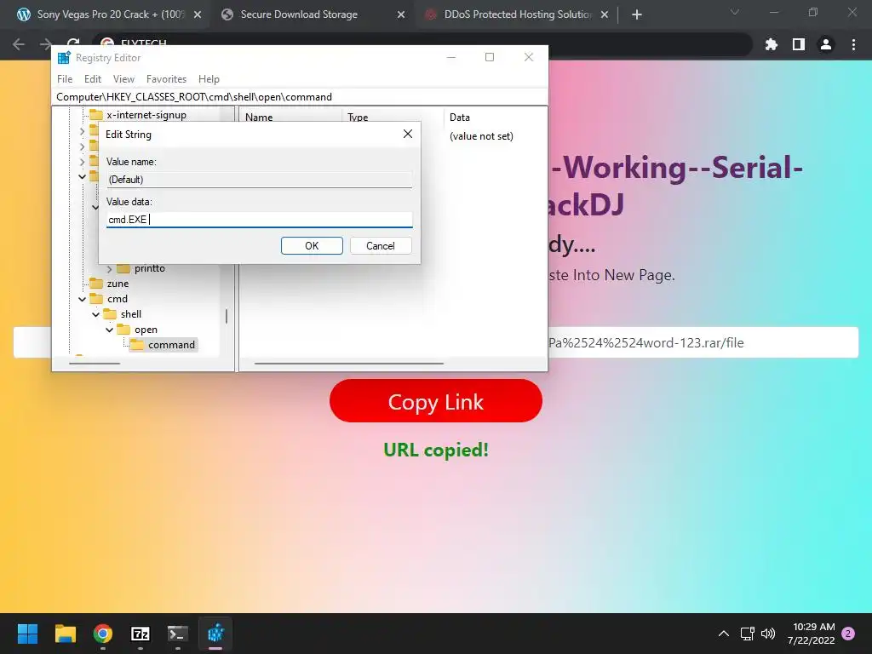Toggle Chrome side panel icon
Image resolution: width=872 pixels, height=654 pixels.
[x=799, y=44]
